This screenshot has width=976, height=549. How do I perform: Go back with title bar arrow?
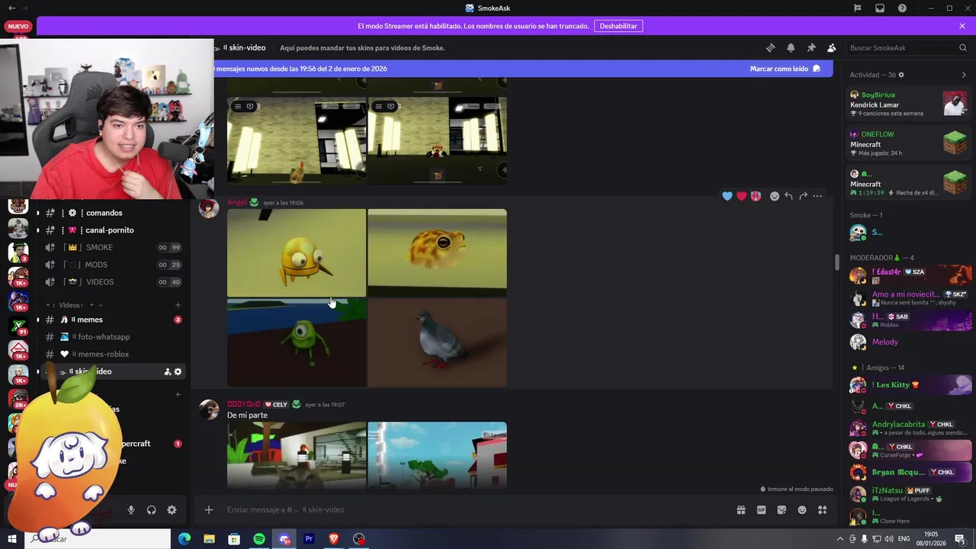click(11, 8)
